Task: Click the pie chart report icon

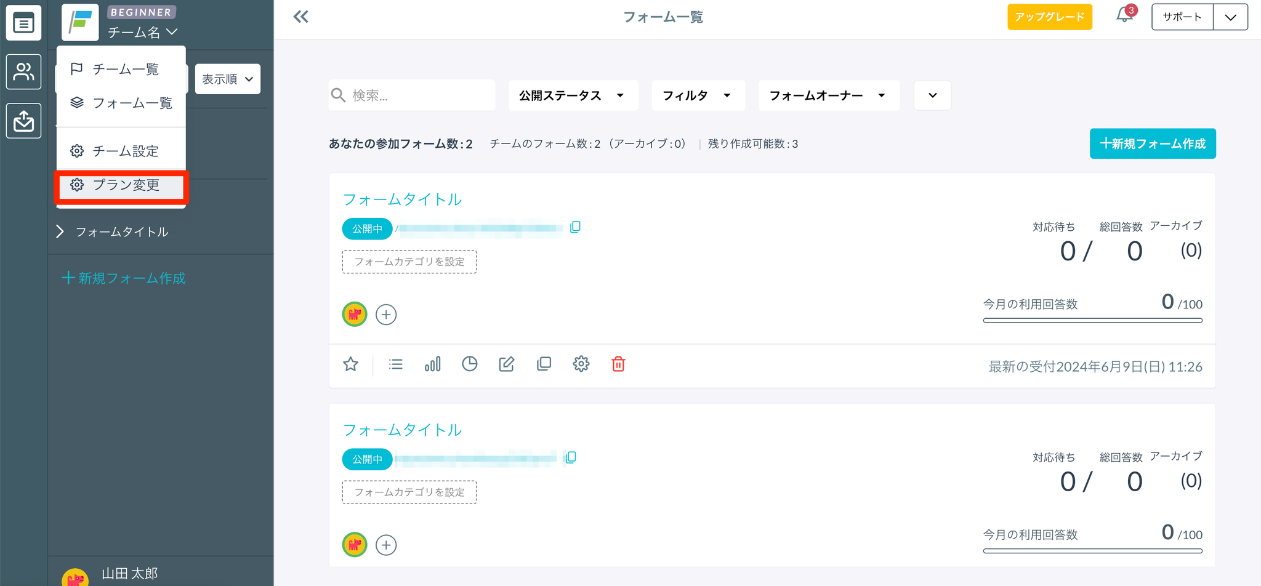Action: click(x=470, y=364)
